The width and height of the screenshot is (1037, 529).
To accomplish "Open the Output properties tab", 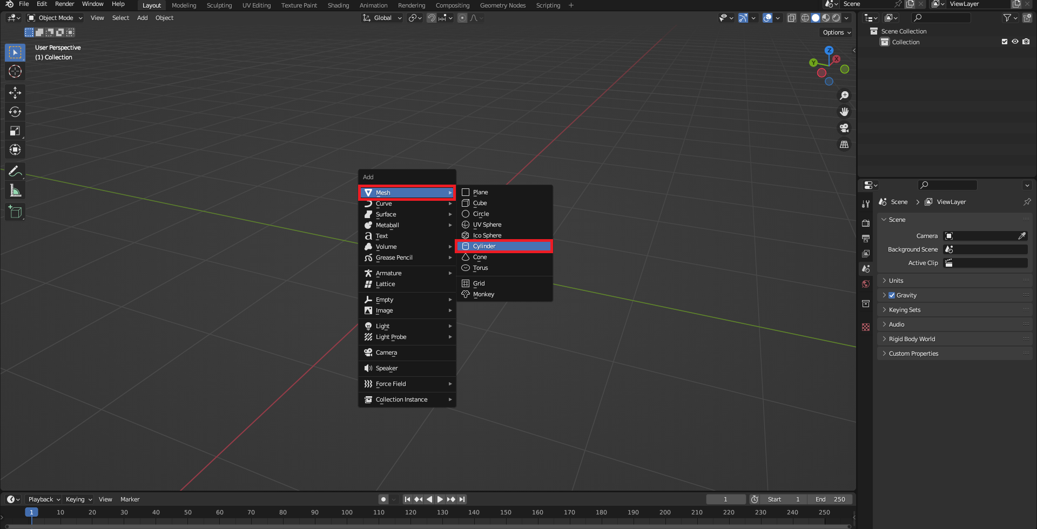I will tap(866, 238).
